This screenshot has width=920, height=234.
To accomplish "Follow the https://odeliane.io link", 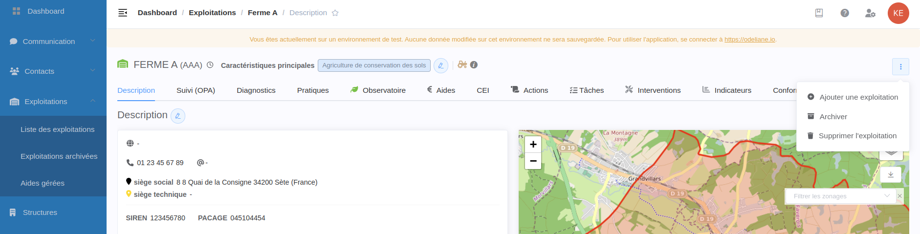I will pos(749,40).
